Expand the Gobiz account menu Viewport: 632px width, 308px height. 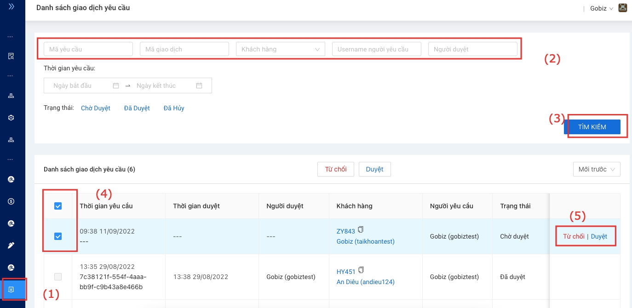point(602,8)
